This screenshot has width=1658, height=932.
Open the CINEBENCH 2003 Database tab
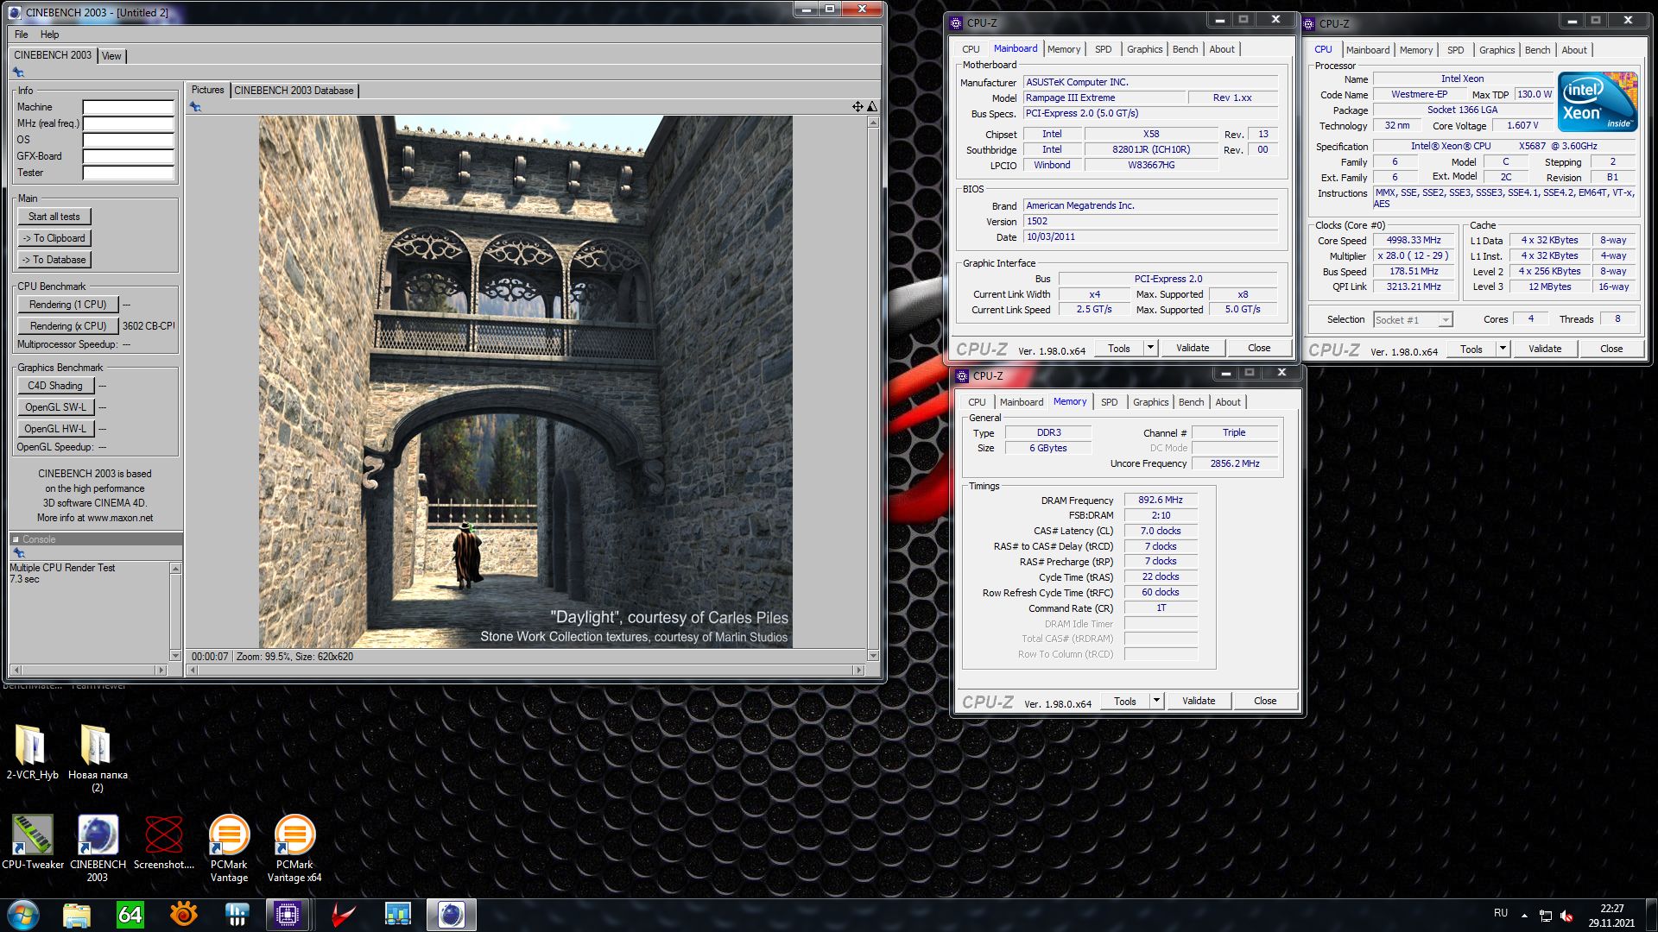pyautogui.click(x=294, y=91)
